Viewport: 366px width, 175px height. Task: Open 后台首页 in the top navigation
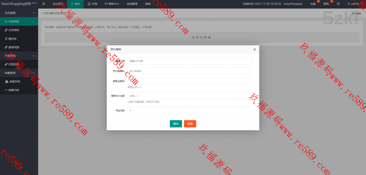click(x=58, y=4)
